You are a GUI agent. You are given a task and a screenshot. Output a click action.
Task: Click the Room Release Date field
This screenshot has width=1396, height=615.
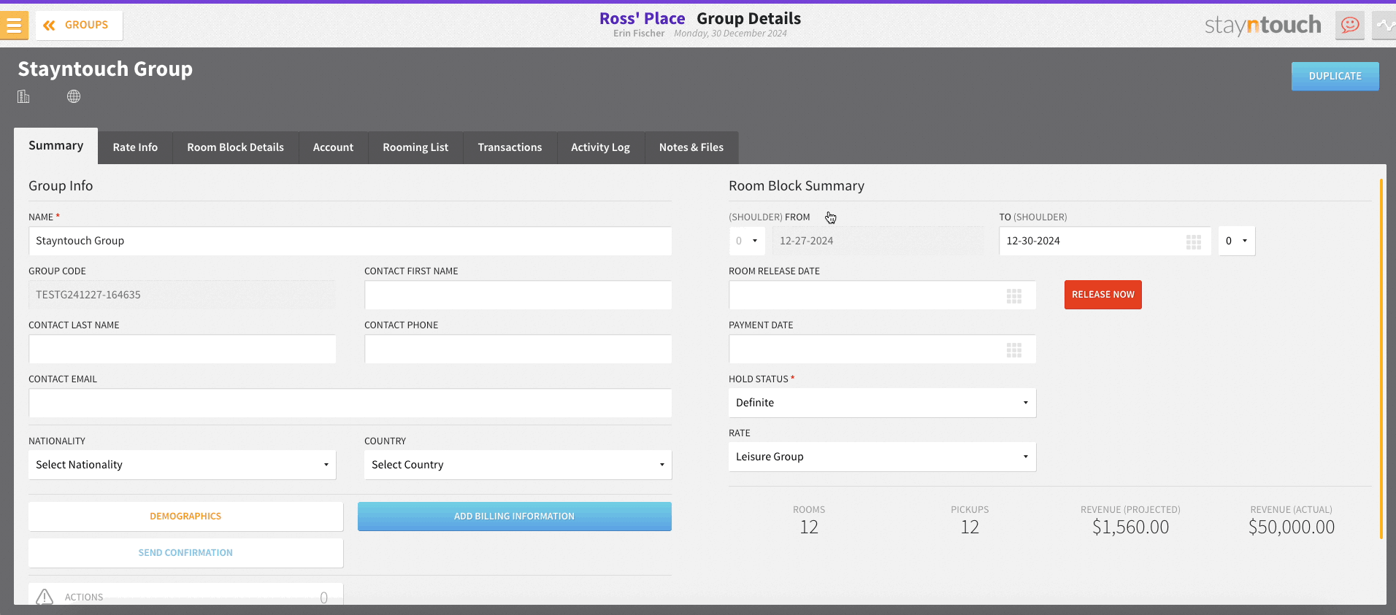coord(882,295)
